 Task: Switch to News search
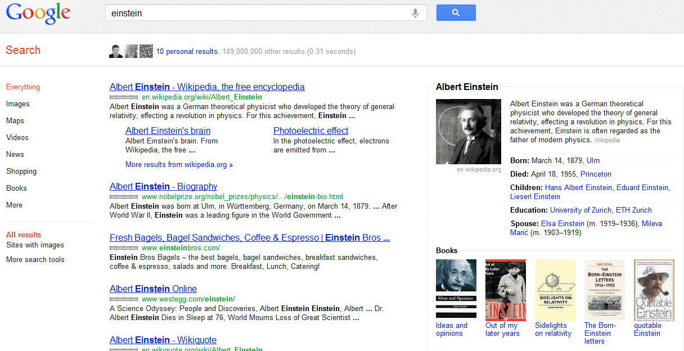pos(15,155)
